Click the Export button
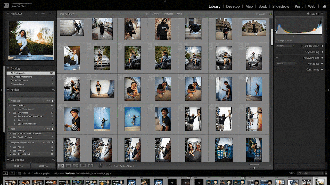Viewport: 330px width, 185px height. [43, 166]
